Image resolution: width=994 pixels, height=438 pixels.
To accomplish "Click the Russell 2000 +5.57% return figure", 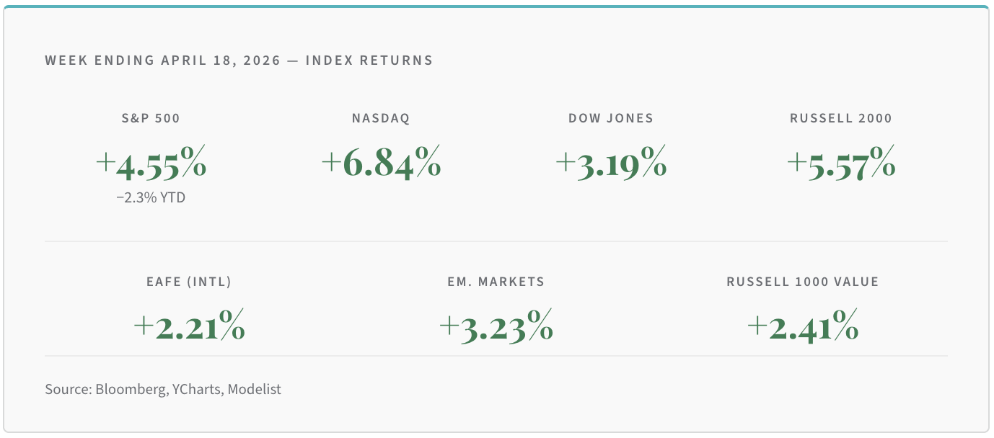I will [841, 164].
